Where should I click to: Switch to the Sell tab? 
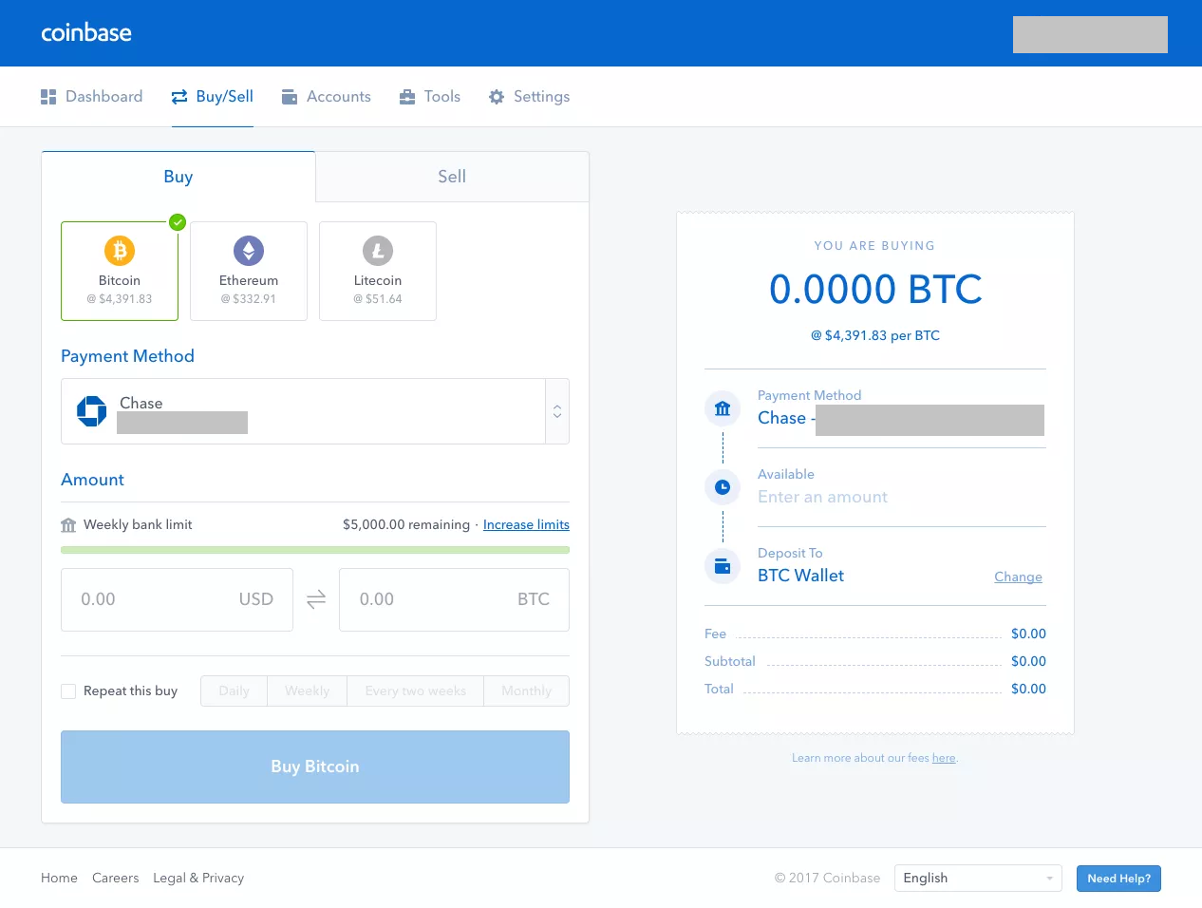(452, 177)
